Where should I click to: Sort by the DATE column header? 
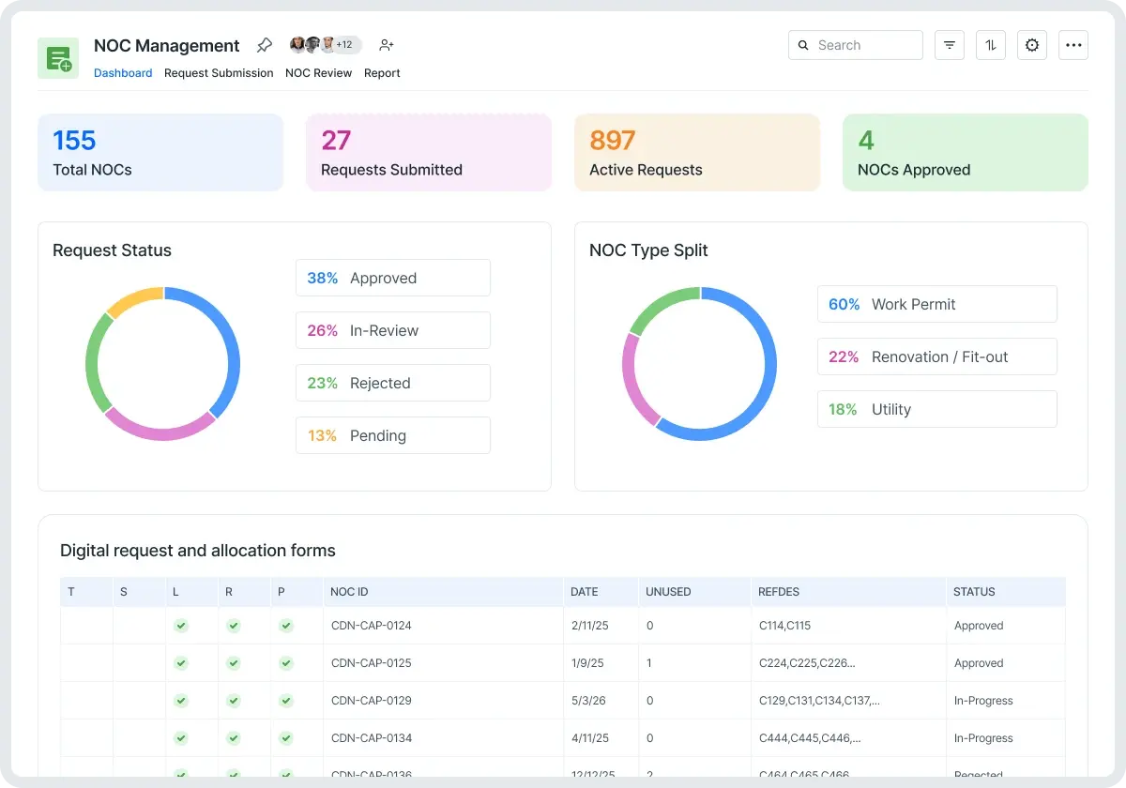coord(585,592)
